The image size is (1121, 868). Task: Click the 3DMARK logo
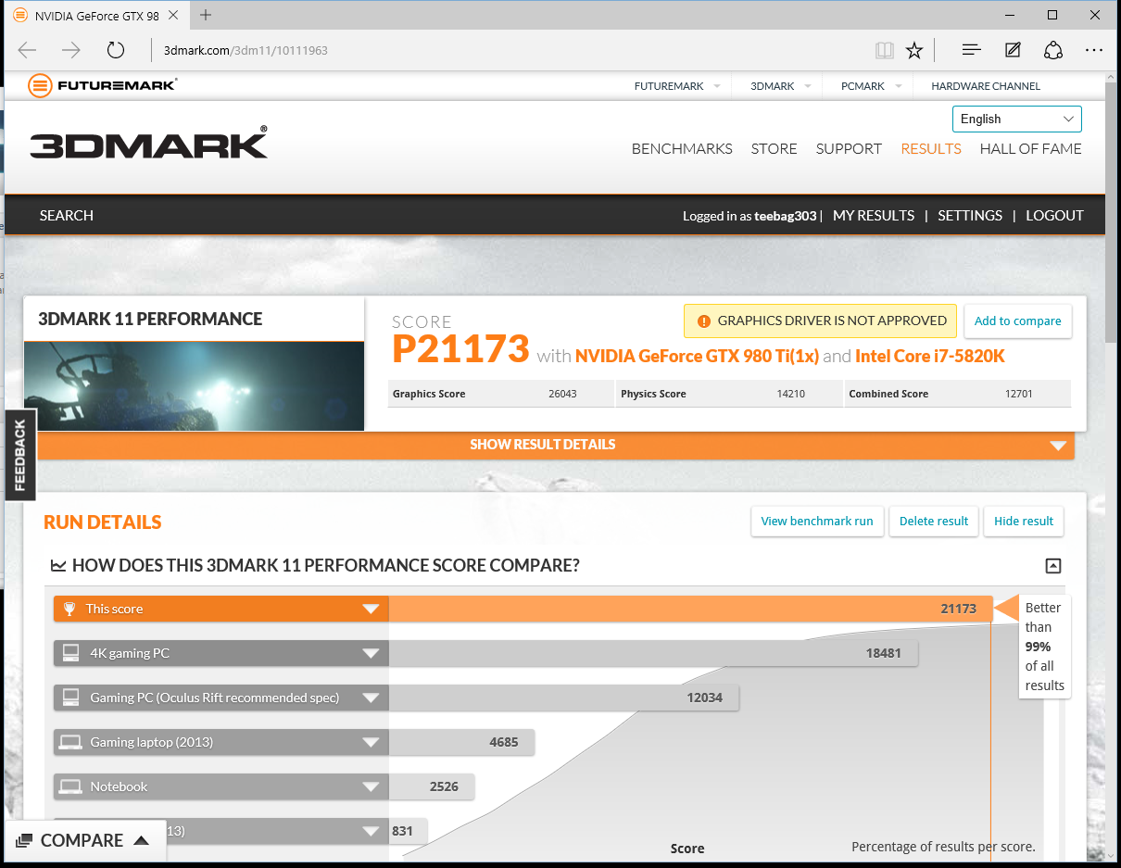[x=149, y=143]
